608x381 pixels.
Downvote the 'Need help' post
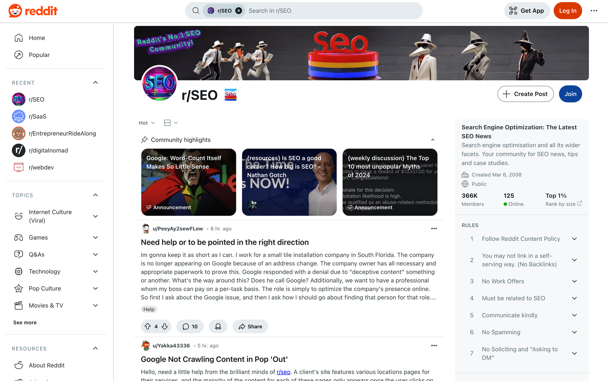tap(165, 327)
